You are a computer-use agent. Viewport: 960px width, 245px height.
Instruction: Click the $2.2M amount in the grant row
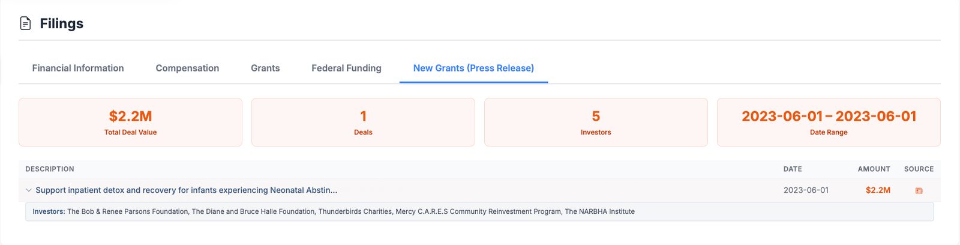[878, 190]
